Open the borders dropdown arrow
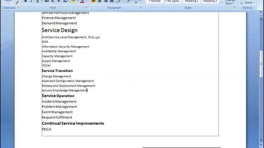264x148 pixels. point(140,1)
